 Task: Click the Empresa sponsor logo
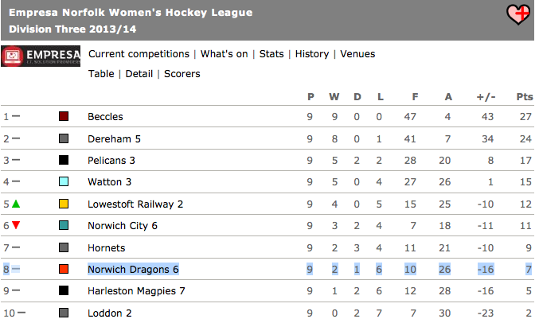point(41,56)
